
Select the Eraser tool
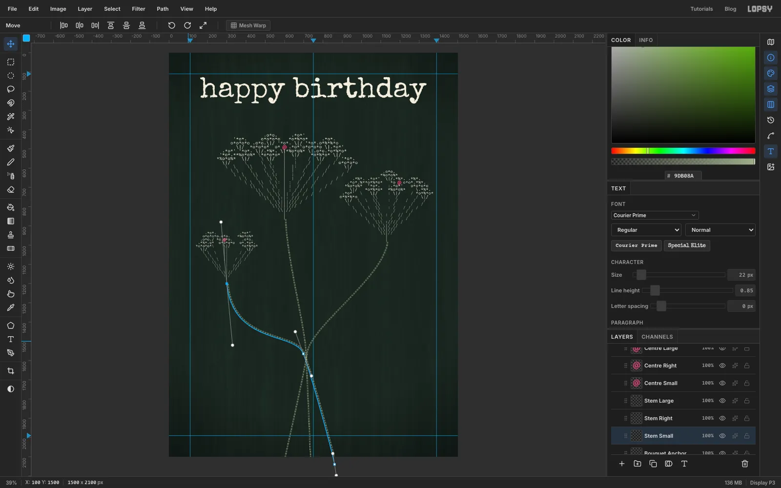point(10,189)
